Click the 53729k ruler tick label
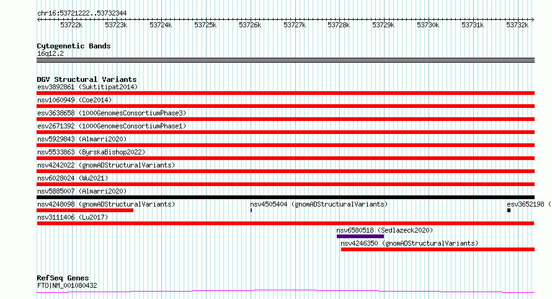Image resolution: width=552 pixels, height=299 pixels. [x=383, y=25]
